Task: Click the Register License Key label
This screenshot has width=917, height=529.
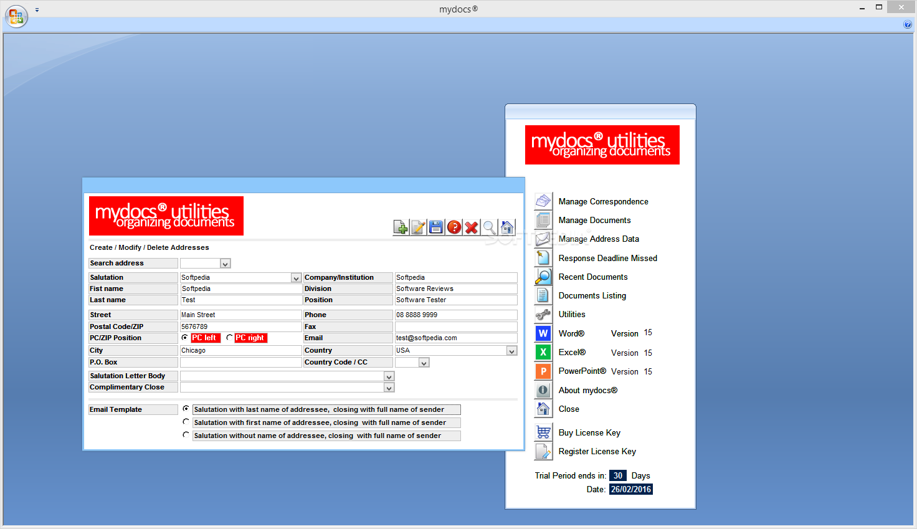Action: pyautogui.click(x=597, y=451)
